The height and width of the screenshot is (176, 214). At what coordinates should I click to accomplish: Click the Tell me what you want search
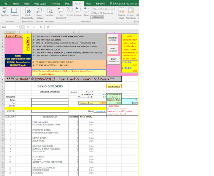pyautogui.click(x=124, y=4)
